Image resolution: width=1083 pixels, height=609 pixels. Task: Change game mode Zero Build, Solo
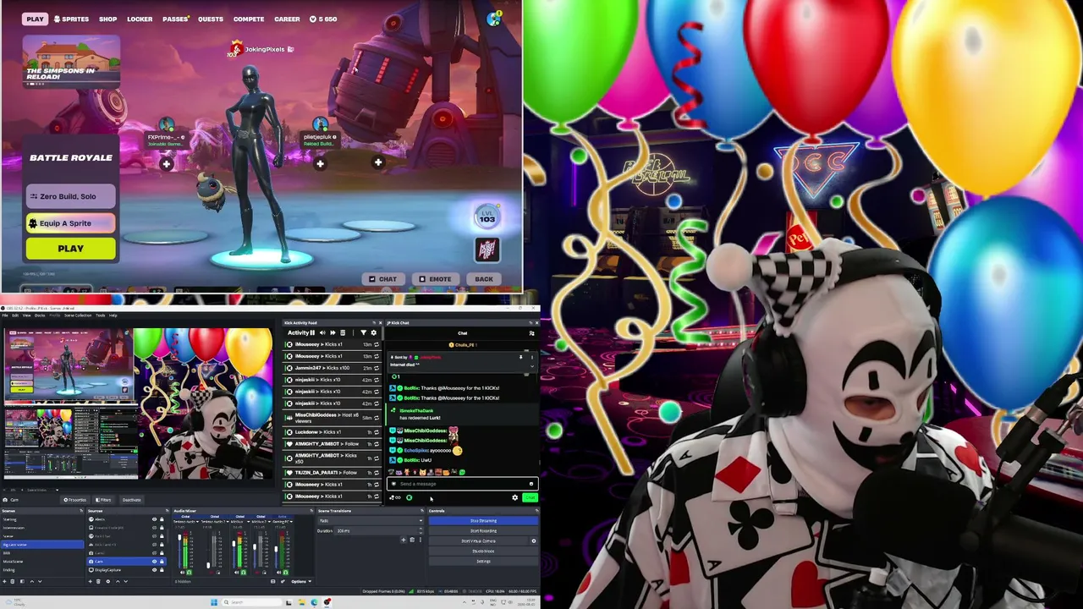(x=70, y=196)
